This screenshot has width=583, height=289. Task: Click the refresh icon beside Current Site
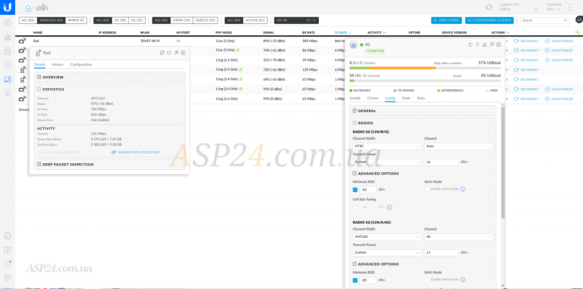[489, 7]
